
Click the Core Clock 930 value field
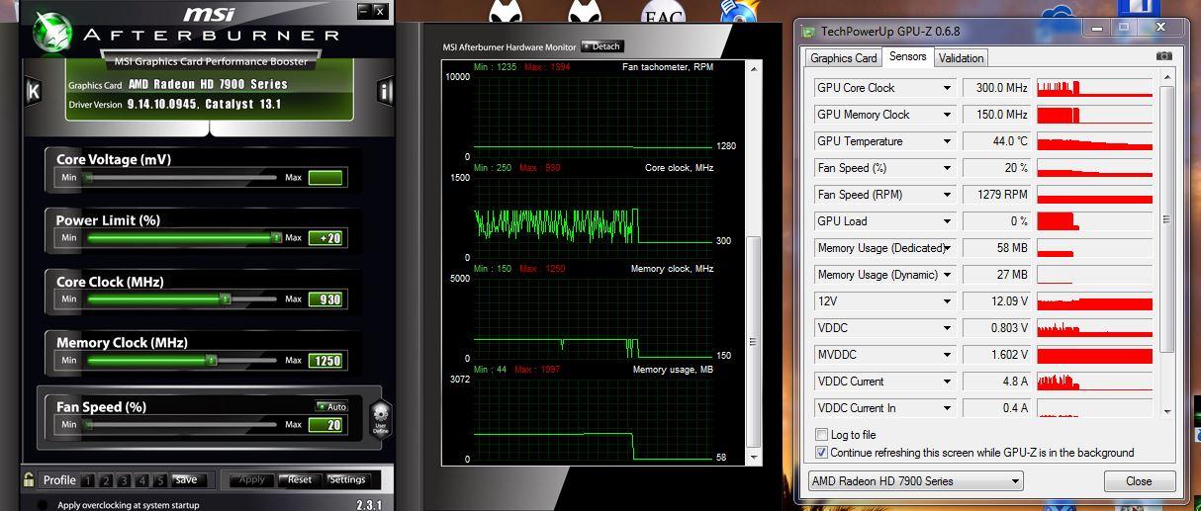(x=325, y=299)
